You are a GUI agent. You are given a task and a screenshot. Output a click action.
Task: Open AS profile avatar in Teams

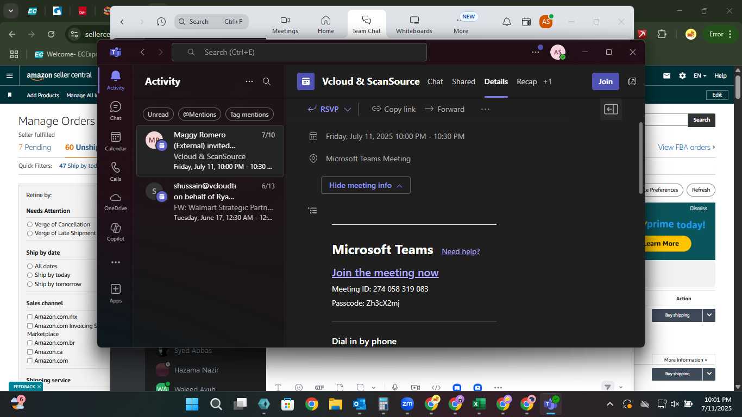[558, 52]
